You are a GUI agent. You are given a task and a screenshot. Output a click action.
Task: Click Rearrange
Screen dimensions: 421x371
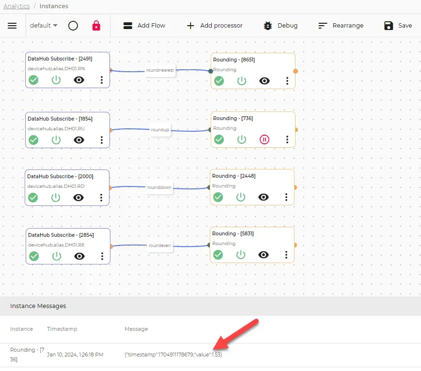pos(341,26)
